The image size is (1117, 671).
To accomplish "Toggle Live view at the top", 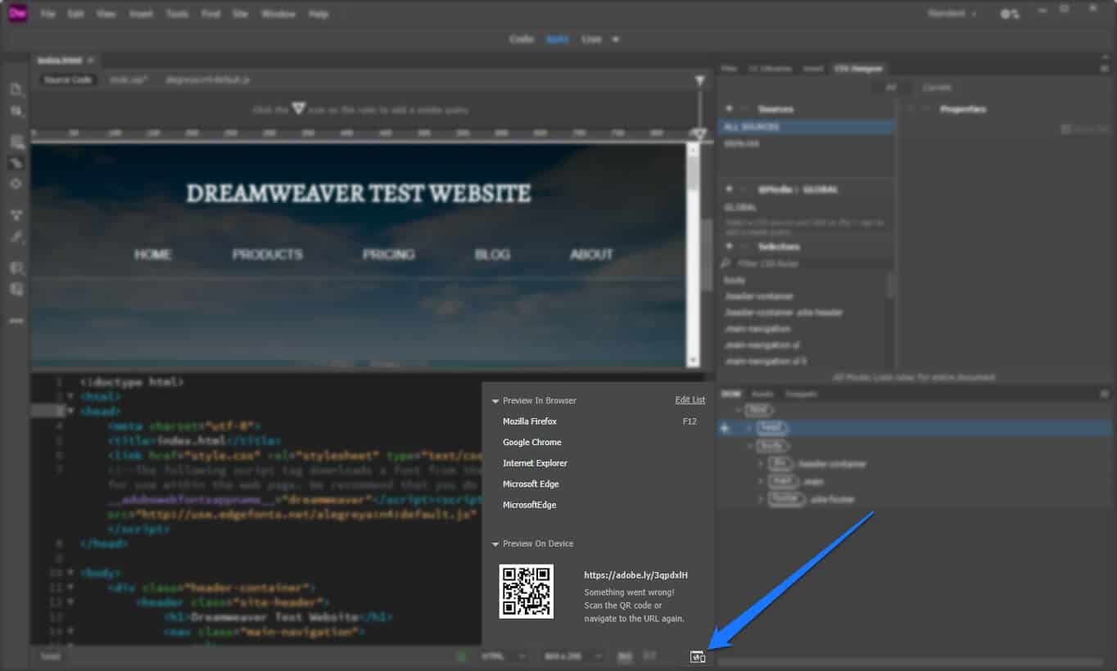I will (591, 38).
